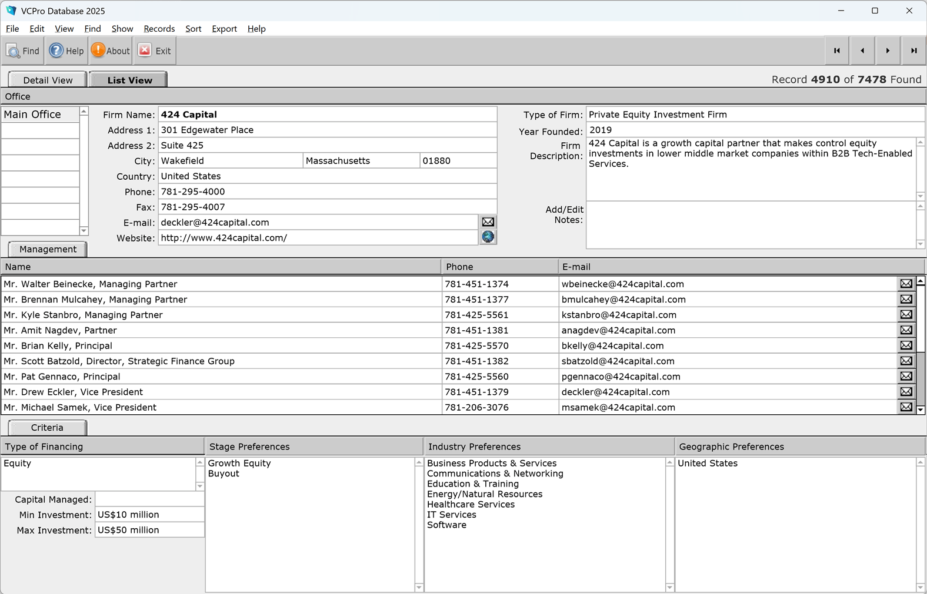Go to the next record
The image size is (927, 594).
pyautogui.click(x=888, y=51)
